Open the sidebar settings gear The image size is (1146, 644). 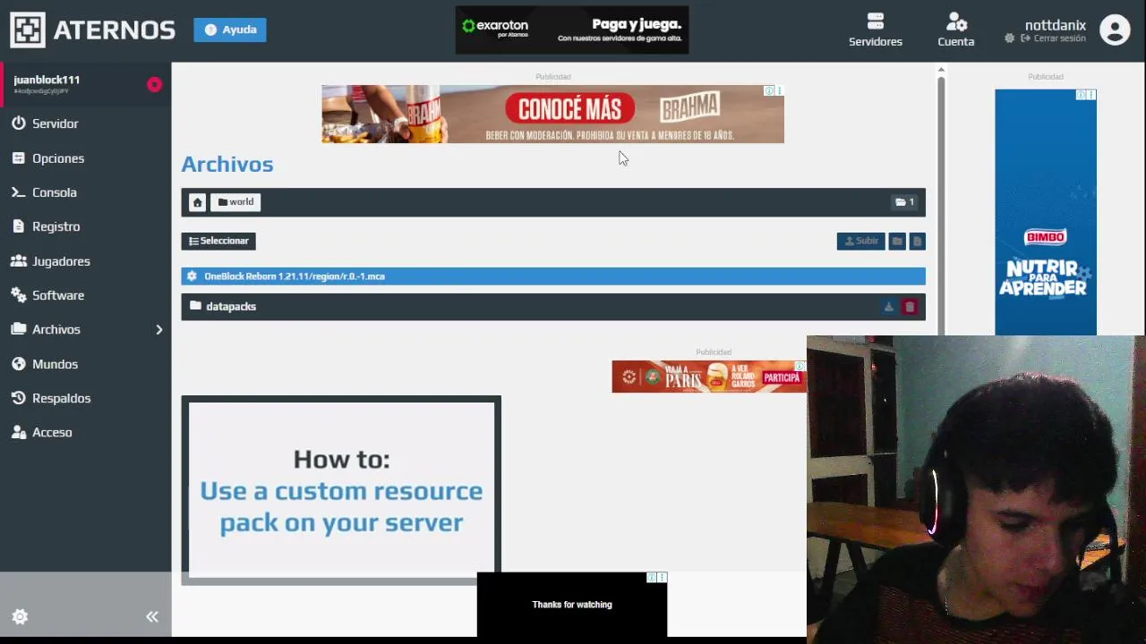[20, 617]
